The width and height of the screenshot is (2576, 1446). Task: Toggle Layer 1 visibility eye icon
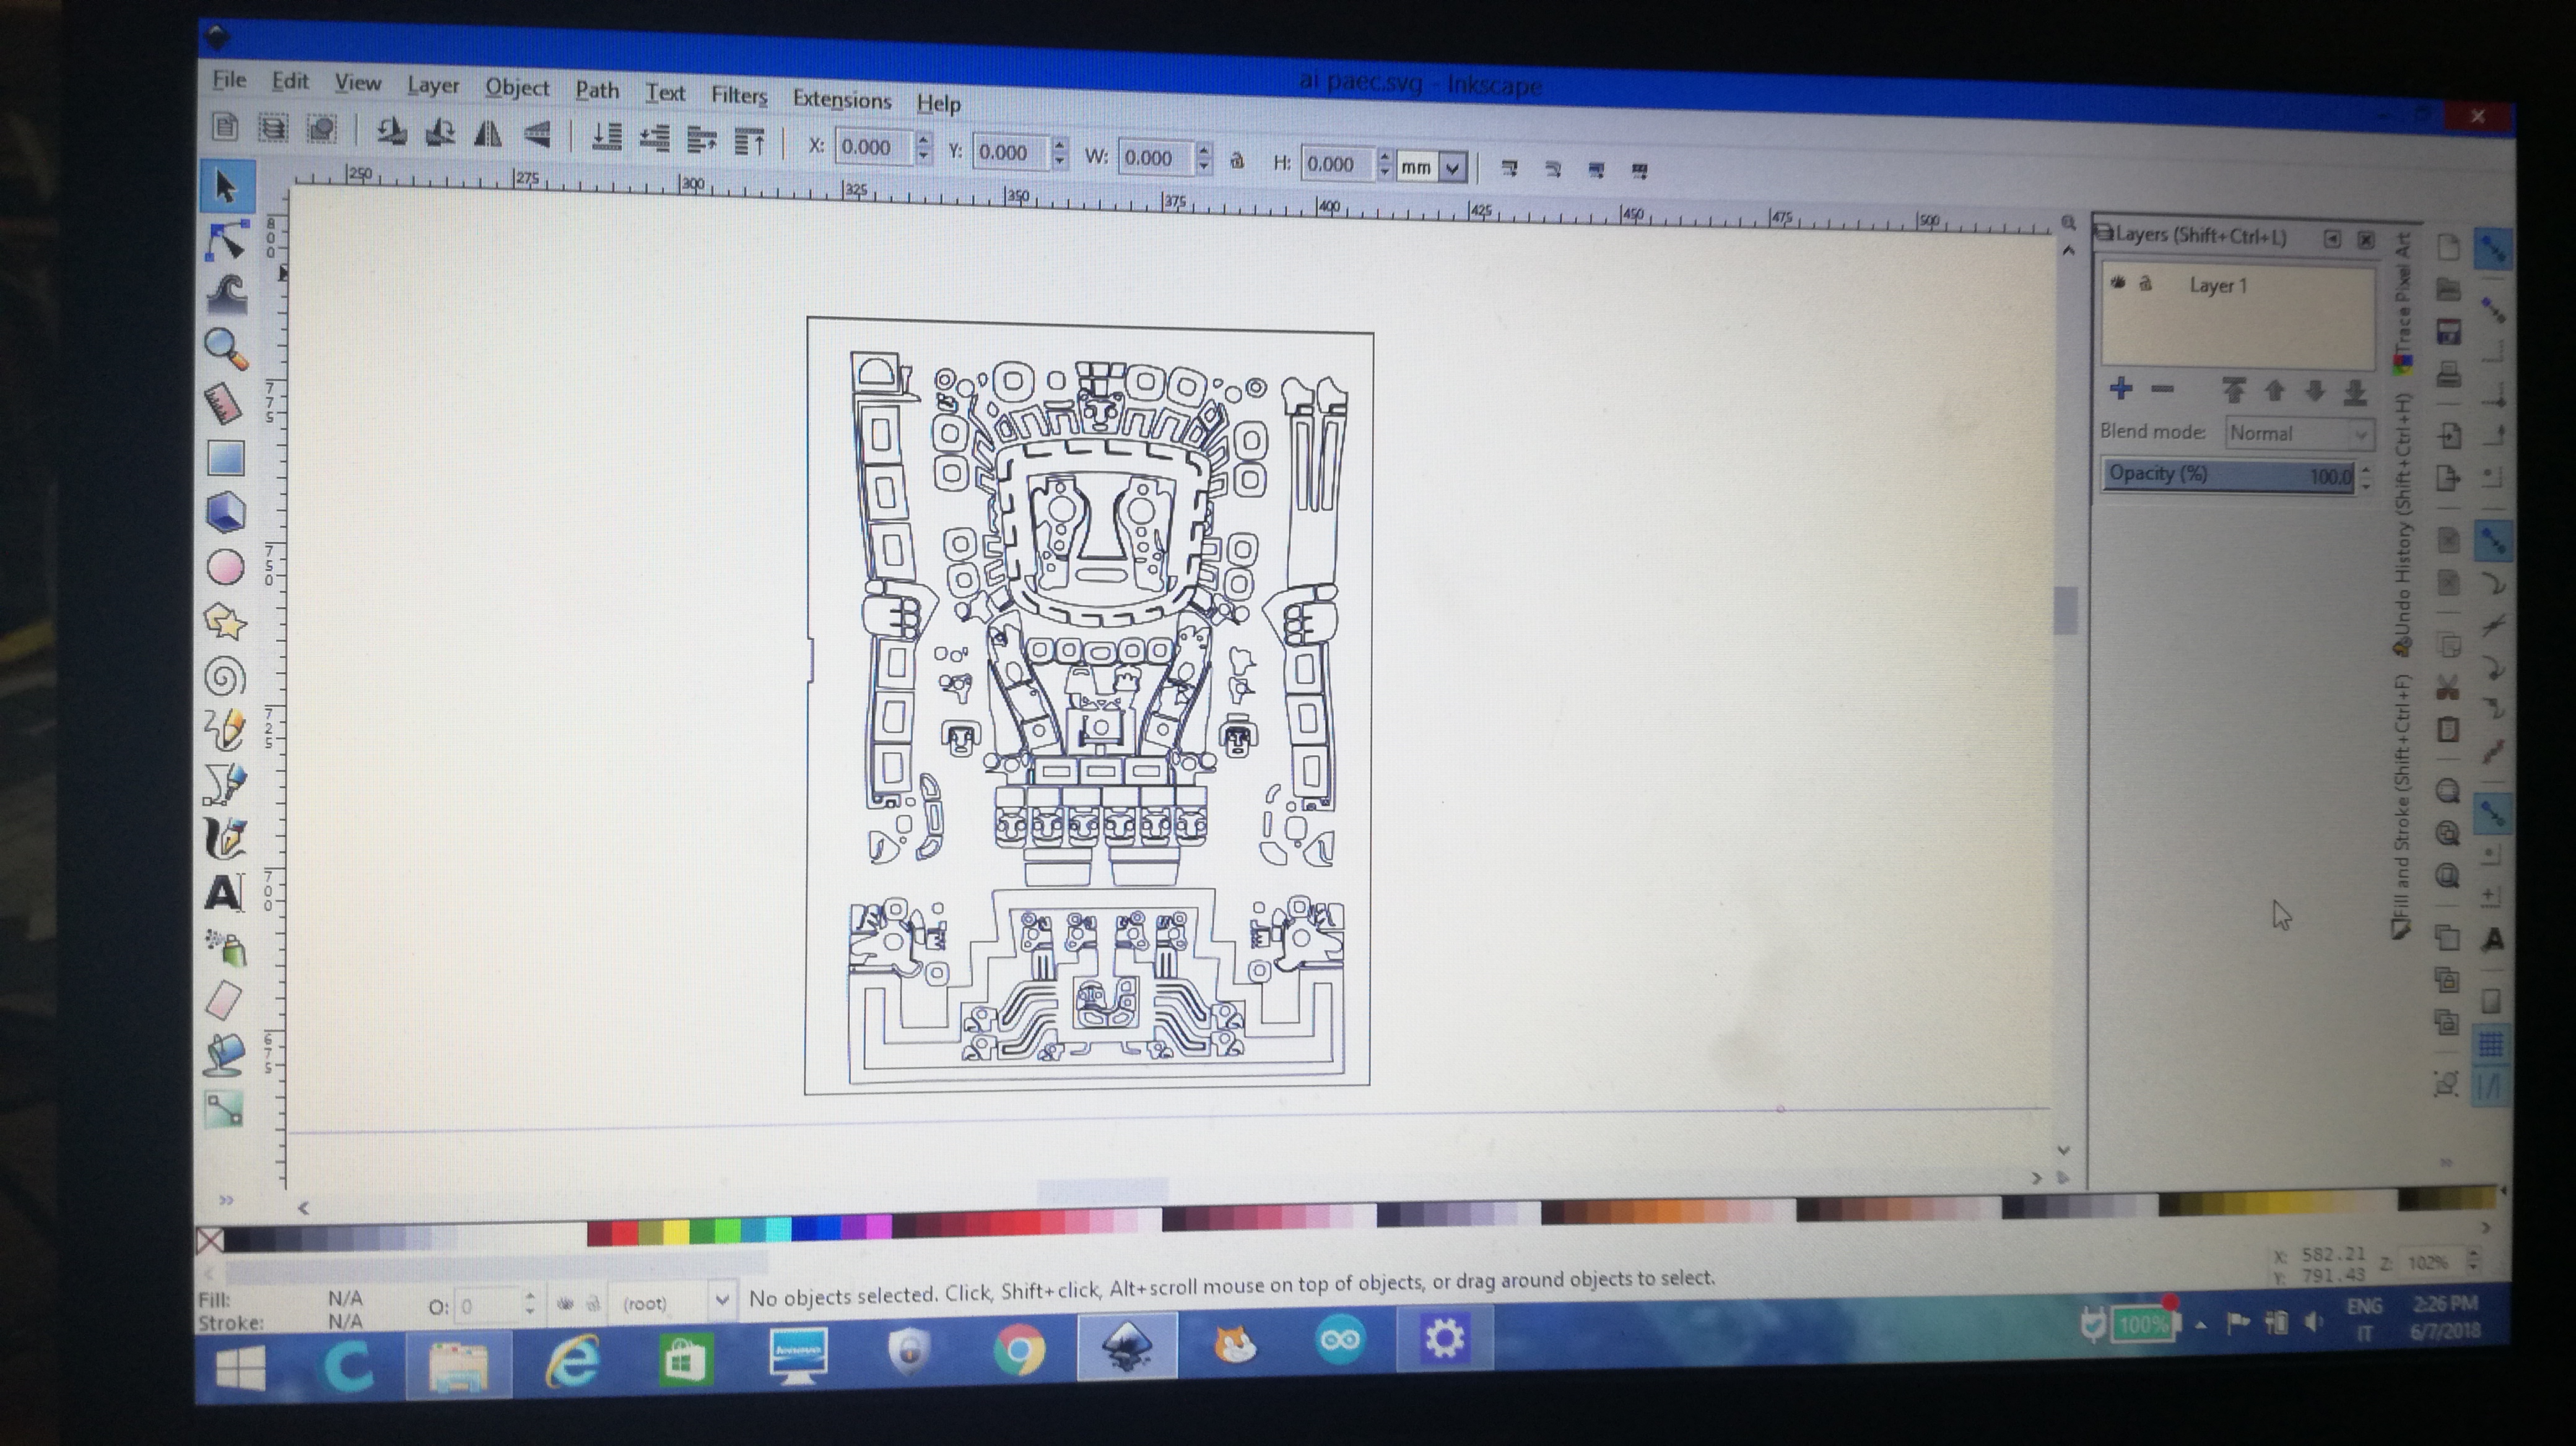coord(2118,283)
